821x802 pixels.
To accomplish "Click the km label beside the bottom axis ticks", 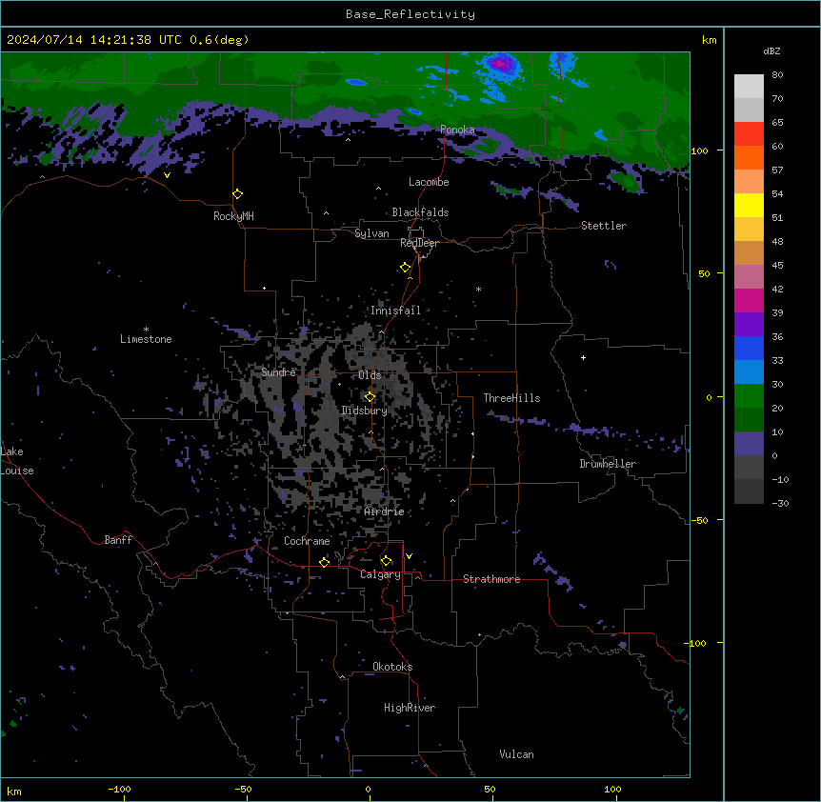I will (x=14, y=791).
